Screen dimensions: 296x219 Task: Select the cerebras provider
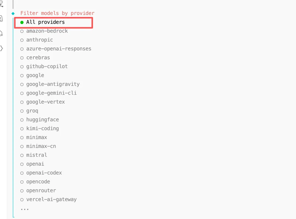pyautogui.click(x=38, y=58)
